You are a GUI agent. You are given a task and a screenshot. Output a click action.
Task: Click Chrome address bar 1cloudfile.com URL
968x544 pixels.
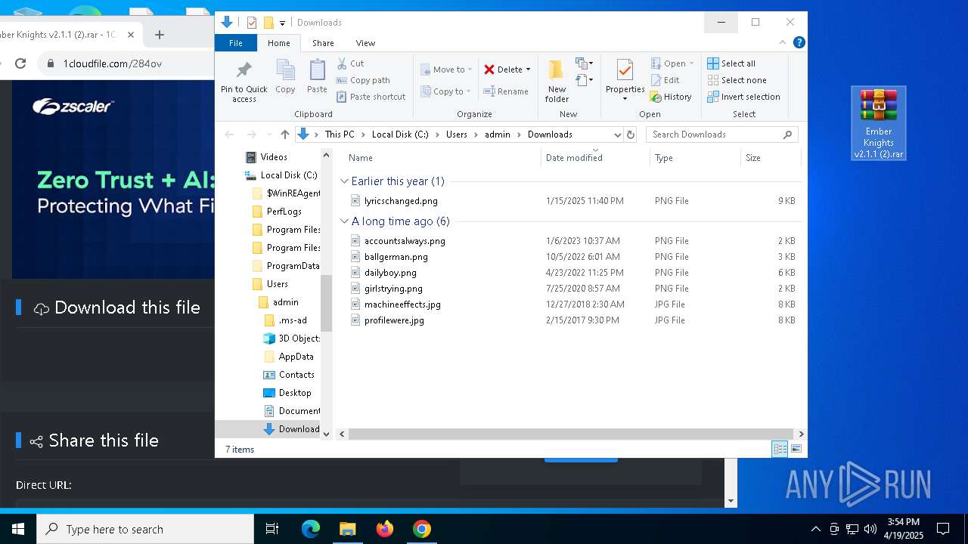pos(112,63)
